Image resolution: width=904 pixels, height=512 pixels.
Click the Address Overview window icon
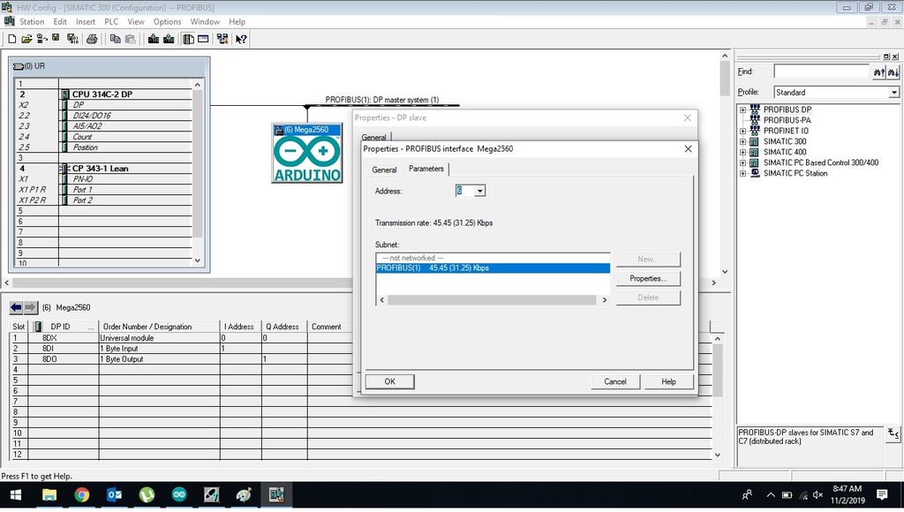[203, 39]
